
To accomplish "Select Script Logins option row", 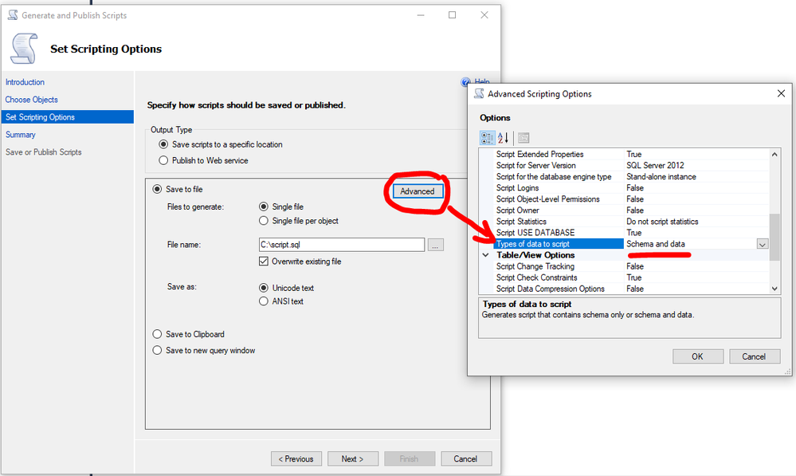I will [632, 187].
